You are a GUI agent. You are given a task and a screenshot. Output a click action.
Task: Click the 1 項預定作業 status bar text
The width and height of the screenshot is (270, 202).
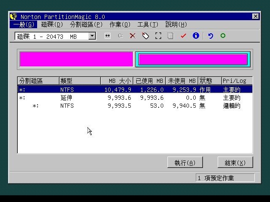(216, 178)
